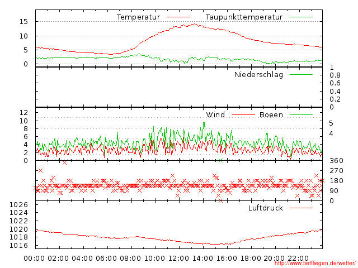Click the 00:00 time axis label

34,259
